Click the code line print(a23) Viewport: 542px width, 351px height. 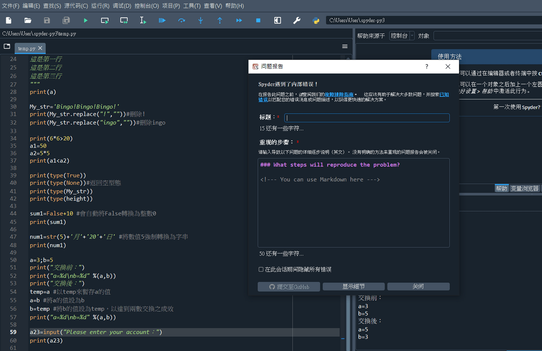point(46,340)
